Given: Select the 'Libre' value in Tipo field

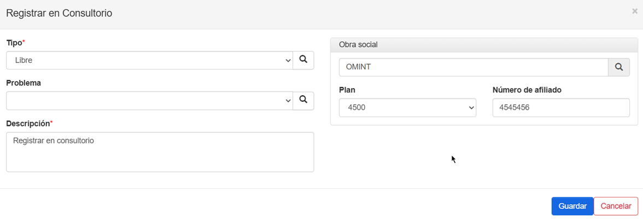Looking at the screenshot, I should [24, 60].
